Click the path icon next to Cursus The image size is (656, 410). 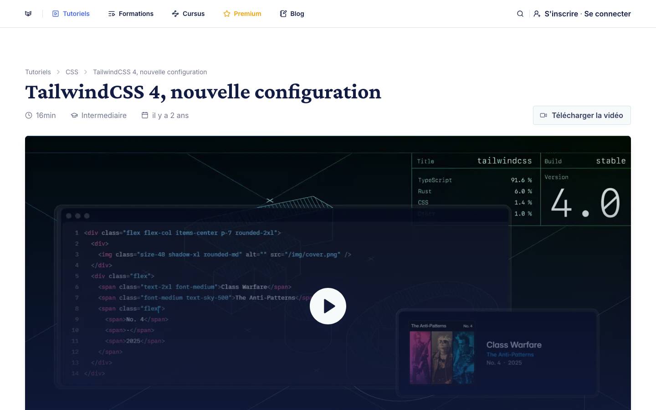pos(175,14)
